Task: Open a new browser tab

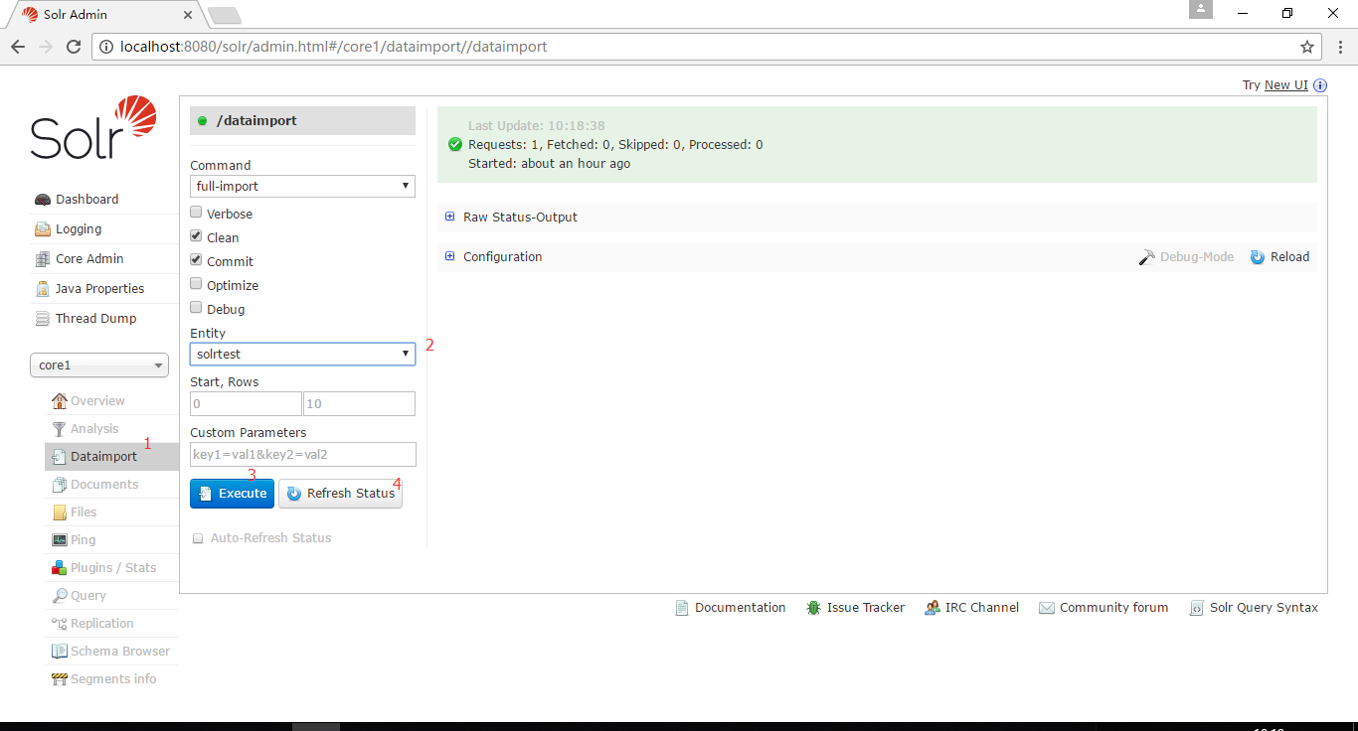Action: pos(225,16)
